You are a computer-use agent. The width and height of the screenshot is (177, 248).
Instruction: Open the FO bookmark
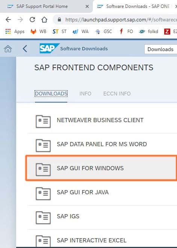point(126,32)
